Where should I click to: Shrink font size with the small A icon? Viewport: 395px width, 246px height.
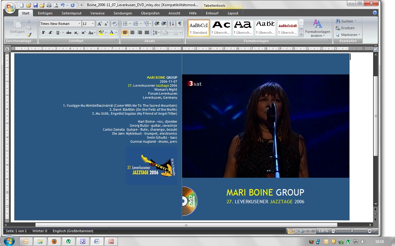(106, 24)
